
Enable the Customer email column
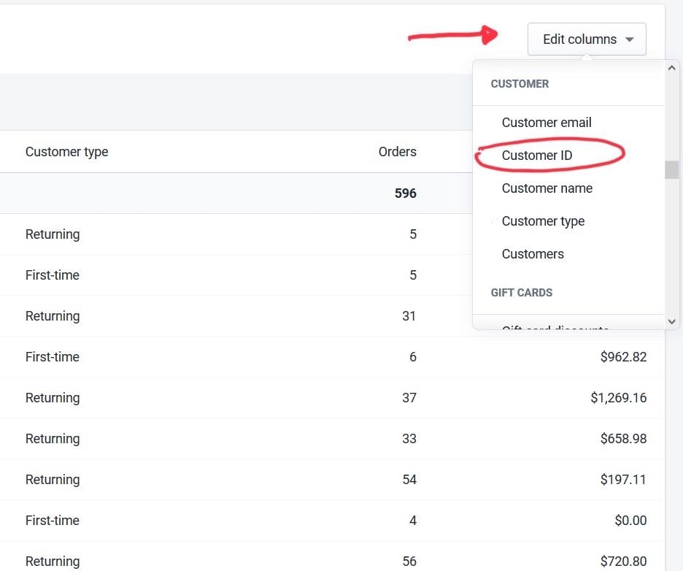click(547, 122)
